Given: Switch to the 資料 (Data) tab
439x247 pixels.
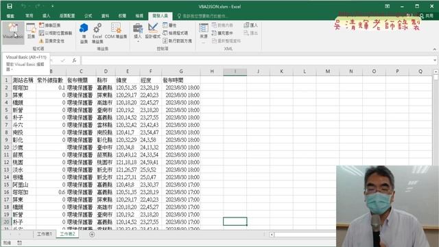Looking at the screenshot, I should pyautogui.click(x=105, y=16).
